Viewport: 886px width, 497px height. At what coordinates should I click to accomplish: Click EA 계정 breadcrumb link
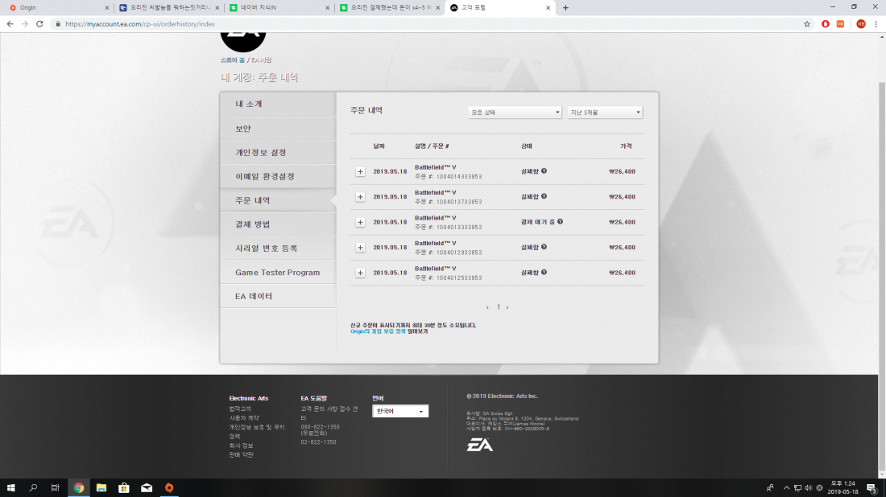[x=261, y=60]
